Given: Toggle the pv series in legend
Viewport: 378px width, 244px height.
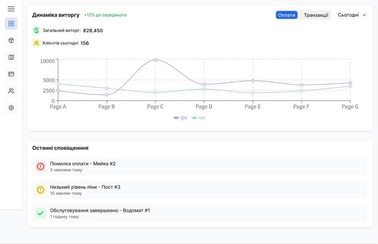Looking at the screenshot, I should pos(180,118).
